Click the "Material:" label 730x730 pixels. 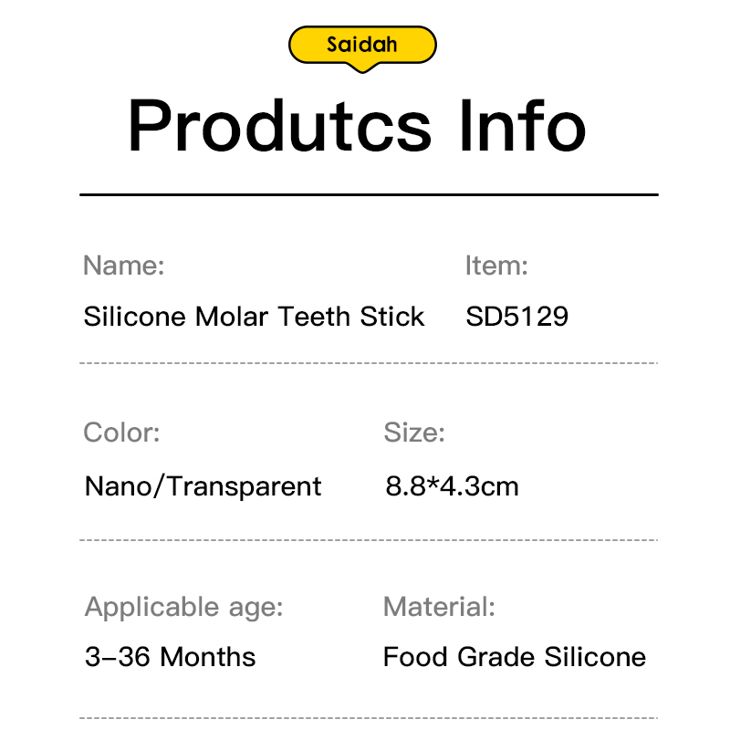(439, 607)
